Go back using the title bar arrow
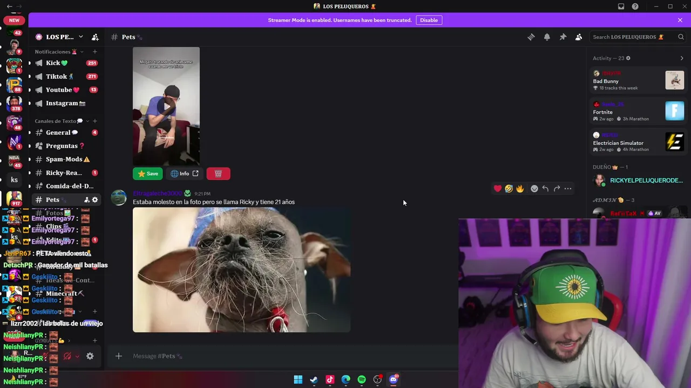 pos(9,6)
